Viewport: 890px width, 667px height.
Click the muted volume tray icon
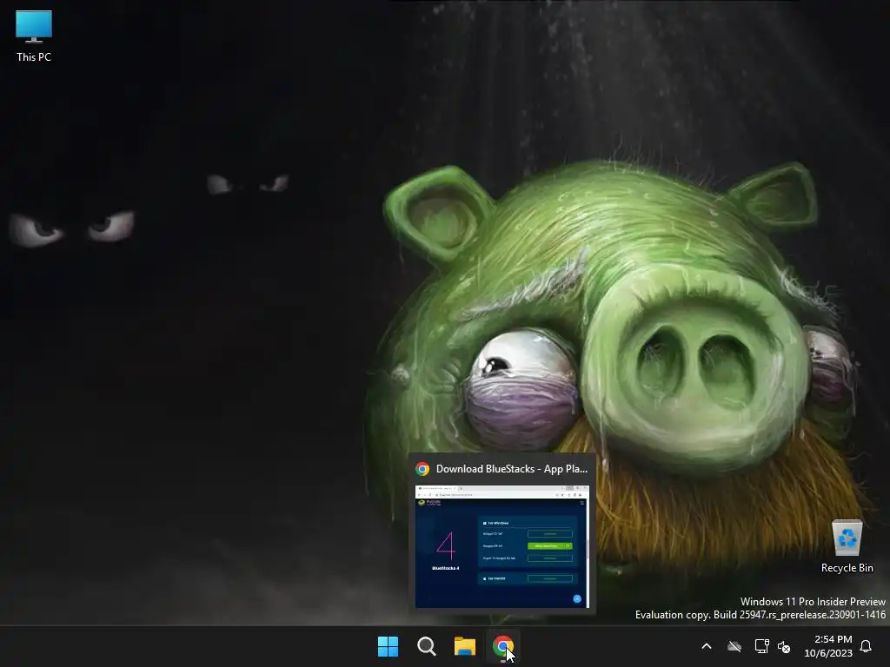point(784,646)
